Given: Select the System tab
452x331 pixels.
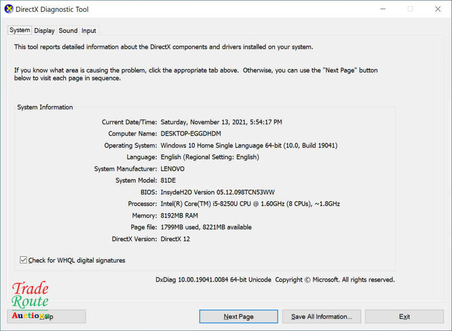Looking at the screenshot, I should click(20, 30).
